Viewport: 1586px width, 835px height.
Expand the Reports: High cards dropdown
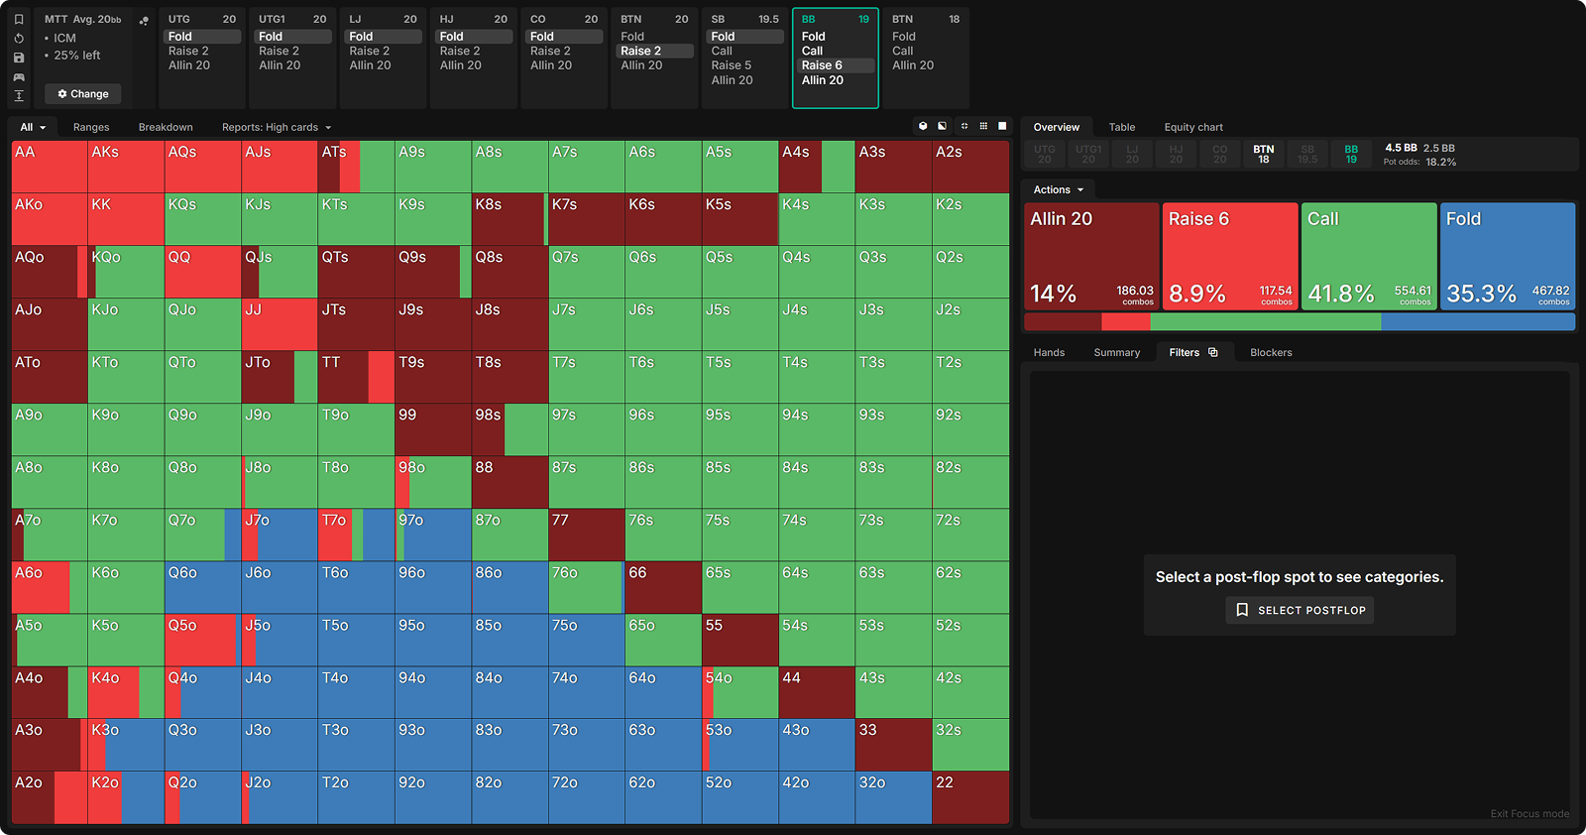coord(277,127)
